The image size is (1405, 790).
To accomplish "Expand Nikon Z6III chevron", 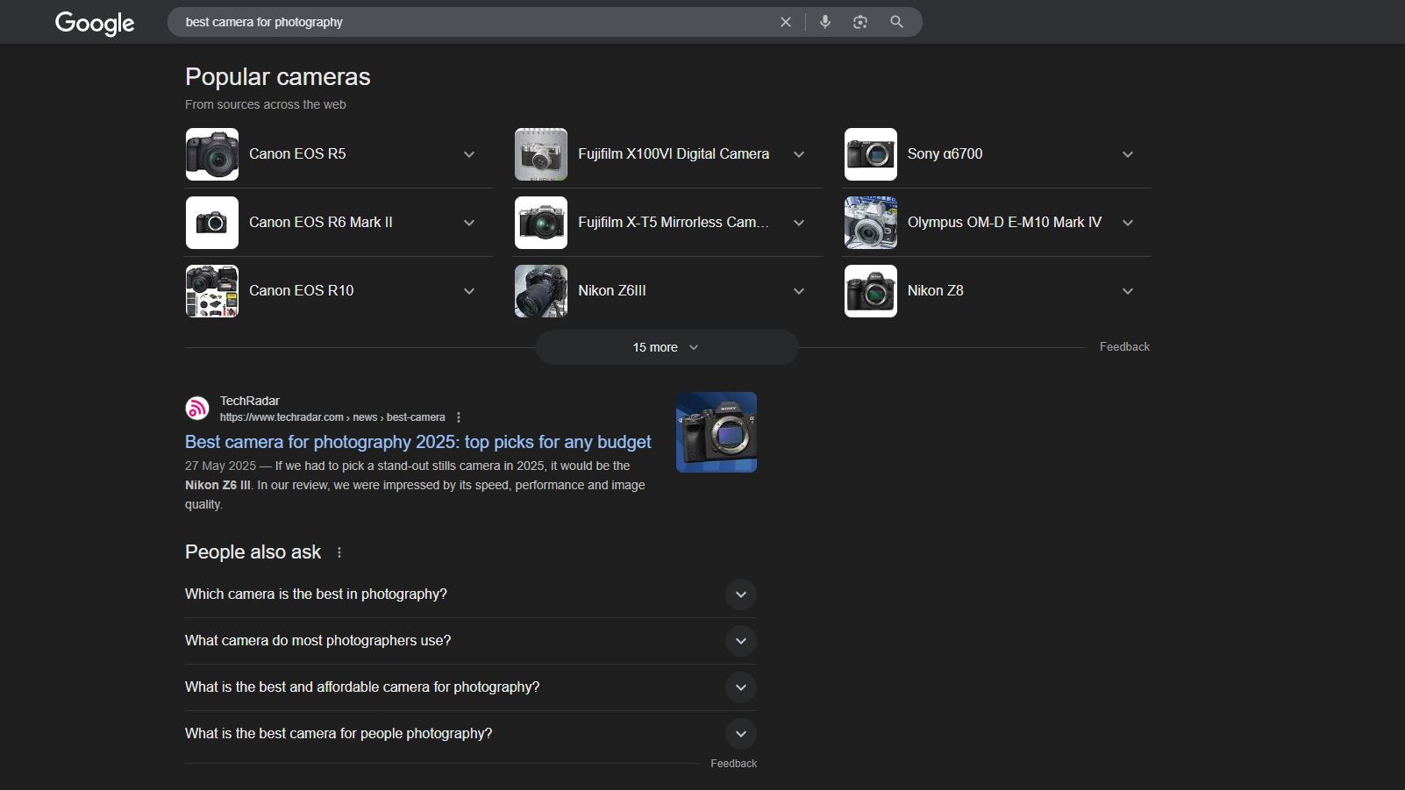I will point(799,291).
